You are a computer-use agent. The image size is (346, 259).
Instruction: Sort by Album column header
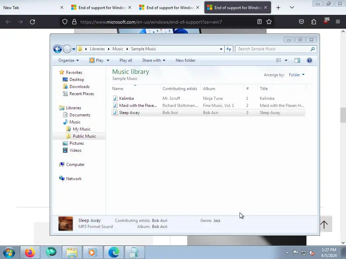(x=222, y=89)
